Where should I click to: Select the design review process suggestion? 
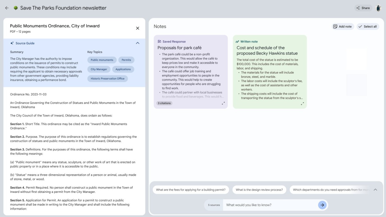tap(259, 190)
